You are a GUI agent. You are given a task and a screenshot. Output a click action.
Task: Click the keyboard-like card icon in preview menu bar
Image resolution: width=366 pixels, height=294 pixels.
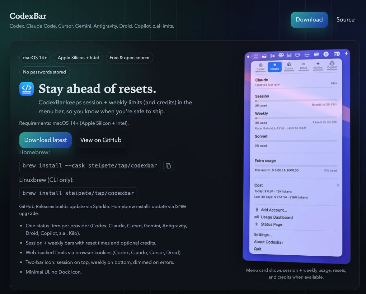pos(316,54)
